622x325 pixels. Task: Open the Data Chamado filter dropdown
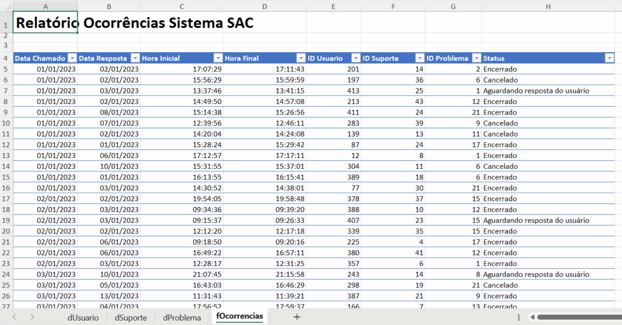click(72, 58)
